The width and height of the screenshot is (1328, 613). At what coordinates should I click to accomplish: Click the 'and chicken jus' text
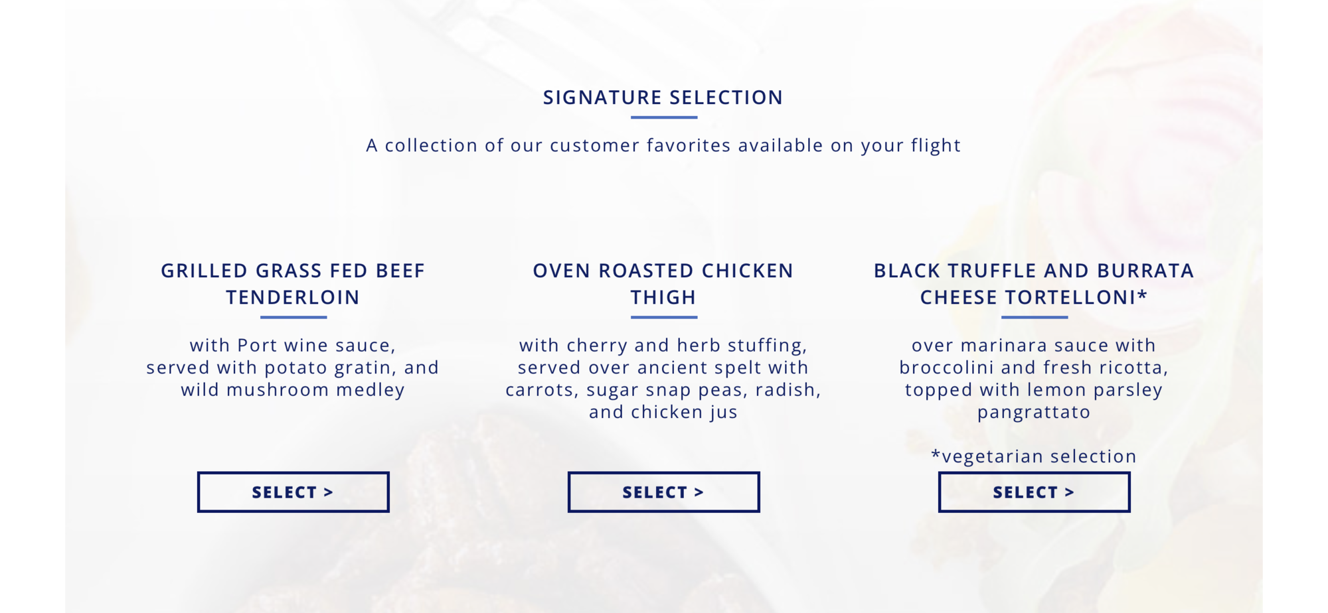pos(663,412)
